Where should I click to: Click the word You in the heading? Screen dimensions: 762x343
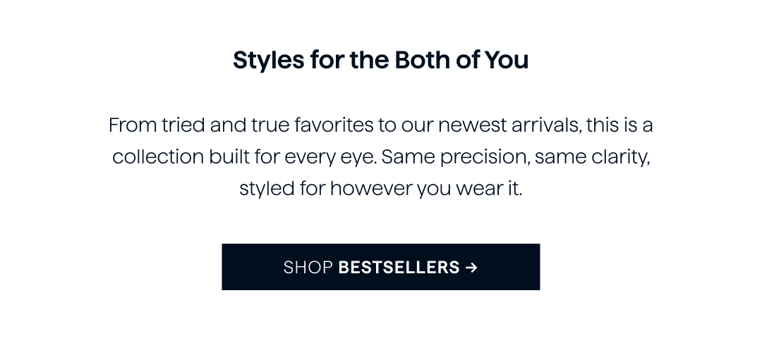[x=507, y=60]
